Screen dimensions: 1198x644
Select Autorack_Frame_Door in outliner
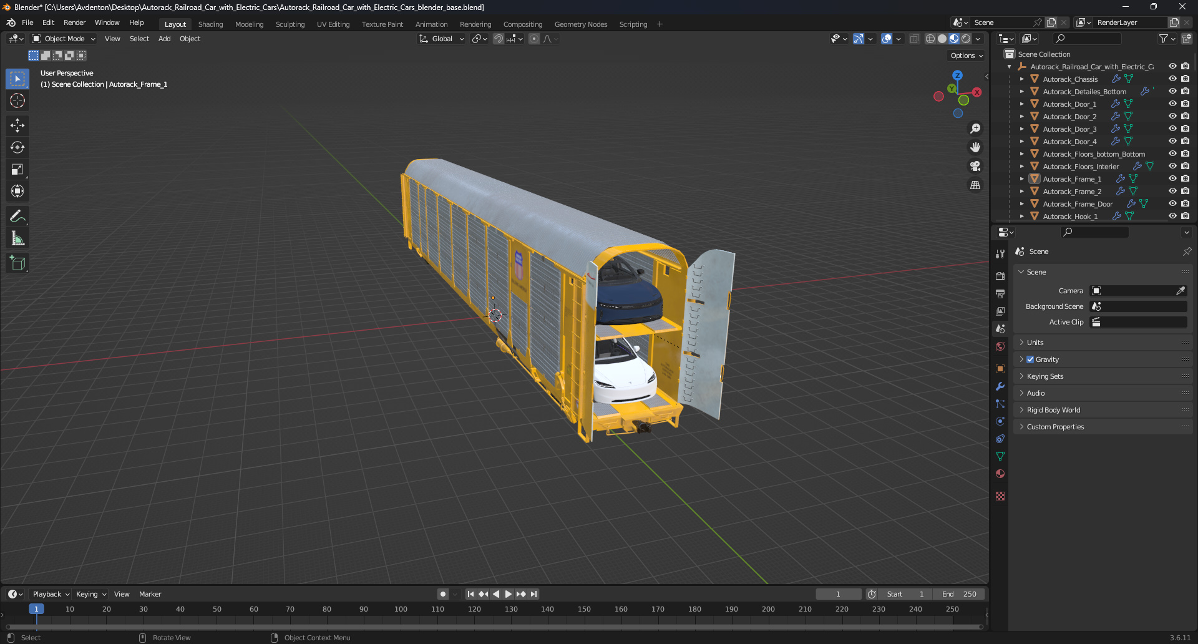pyautogui.click(x=1078, y=204)
